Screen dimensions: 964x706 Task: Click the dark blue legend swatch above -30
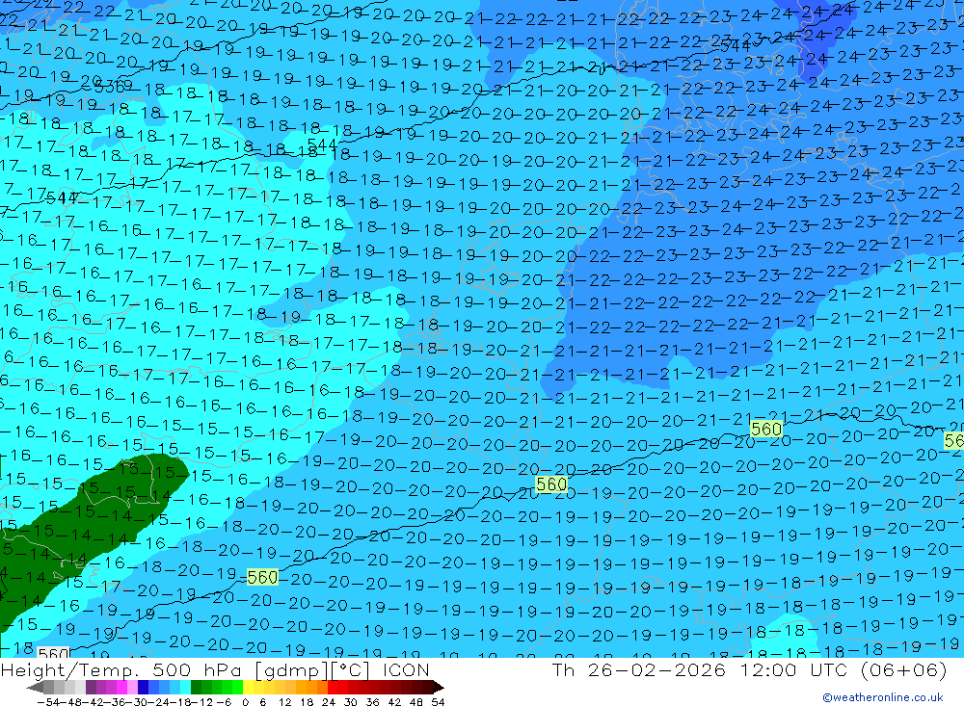click(x=143, y=687)
